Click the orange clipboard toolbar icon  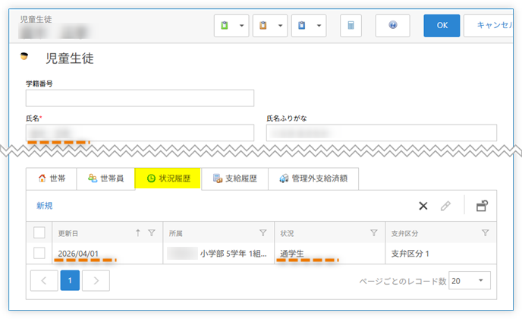[x=263, y=25]
